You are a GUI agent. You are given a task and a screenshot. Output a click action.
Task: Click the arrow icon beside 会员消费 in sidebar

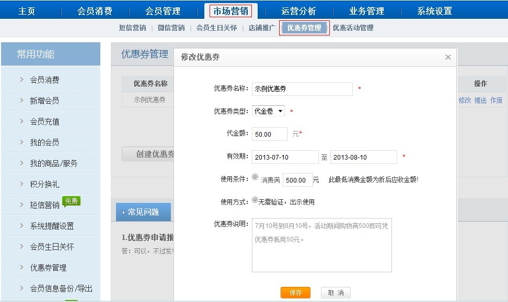[21, 80]
